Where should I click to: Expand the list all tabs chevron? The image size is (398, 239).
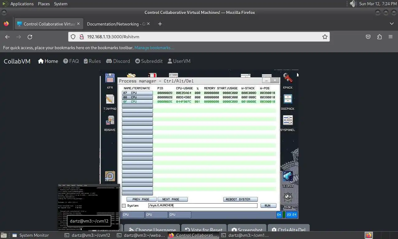click(x=391, y=24)
